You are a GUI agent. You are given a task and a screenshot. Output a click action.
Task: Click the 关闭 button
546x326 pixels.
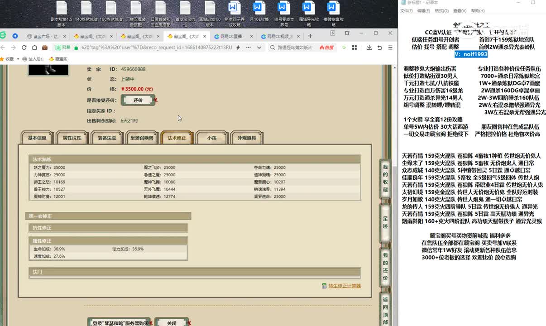(x=172, y=322)
